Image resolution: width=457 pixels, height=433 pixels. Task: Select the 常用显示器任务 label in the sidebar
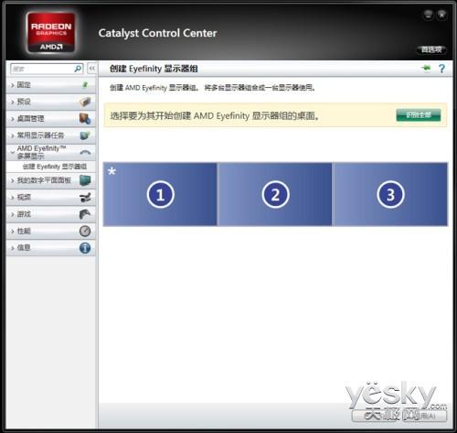click(40, 135)
